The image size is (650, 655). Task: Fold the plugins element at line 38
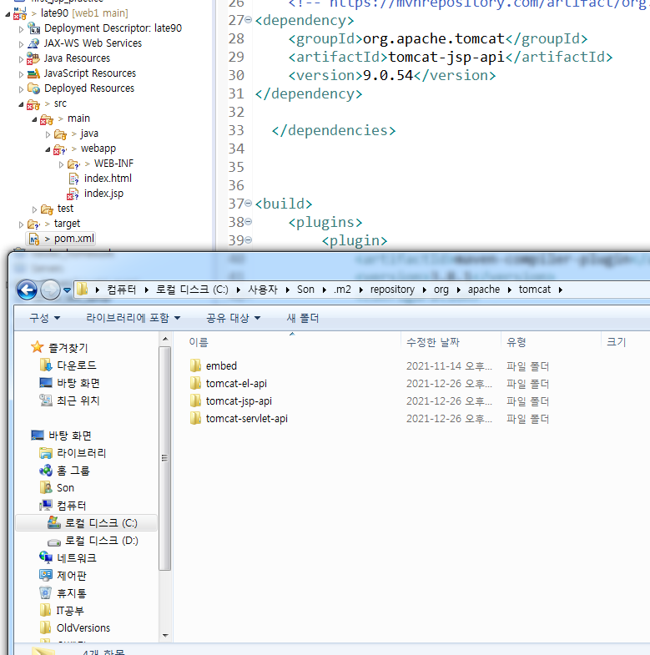point(248,221)
